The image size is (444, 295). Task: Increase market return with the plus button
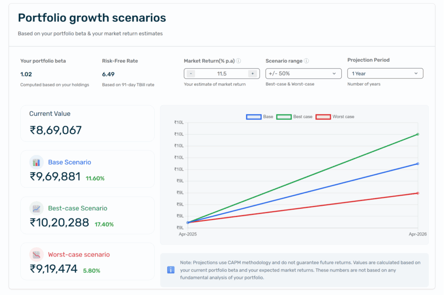252,74
